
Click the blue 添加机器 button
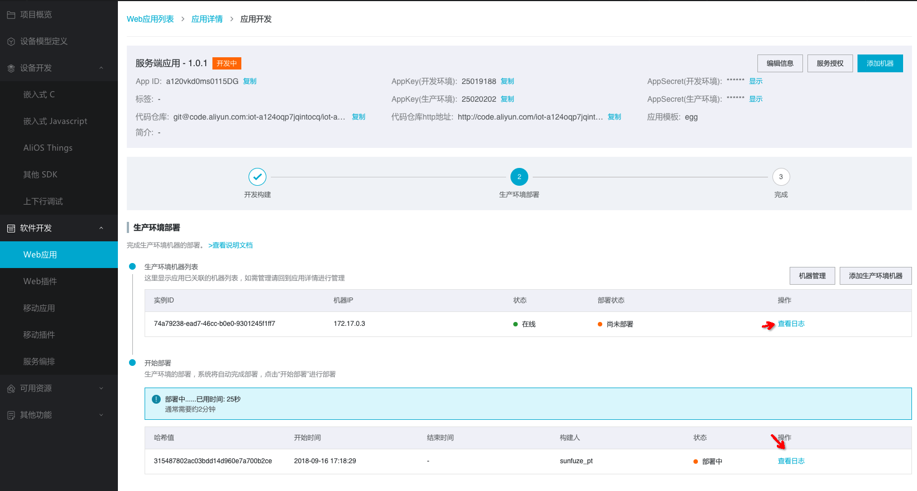(880, 63)
